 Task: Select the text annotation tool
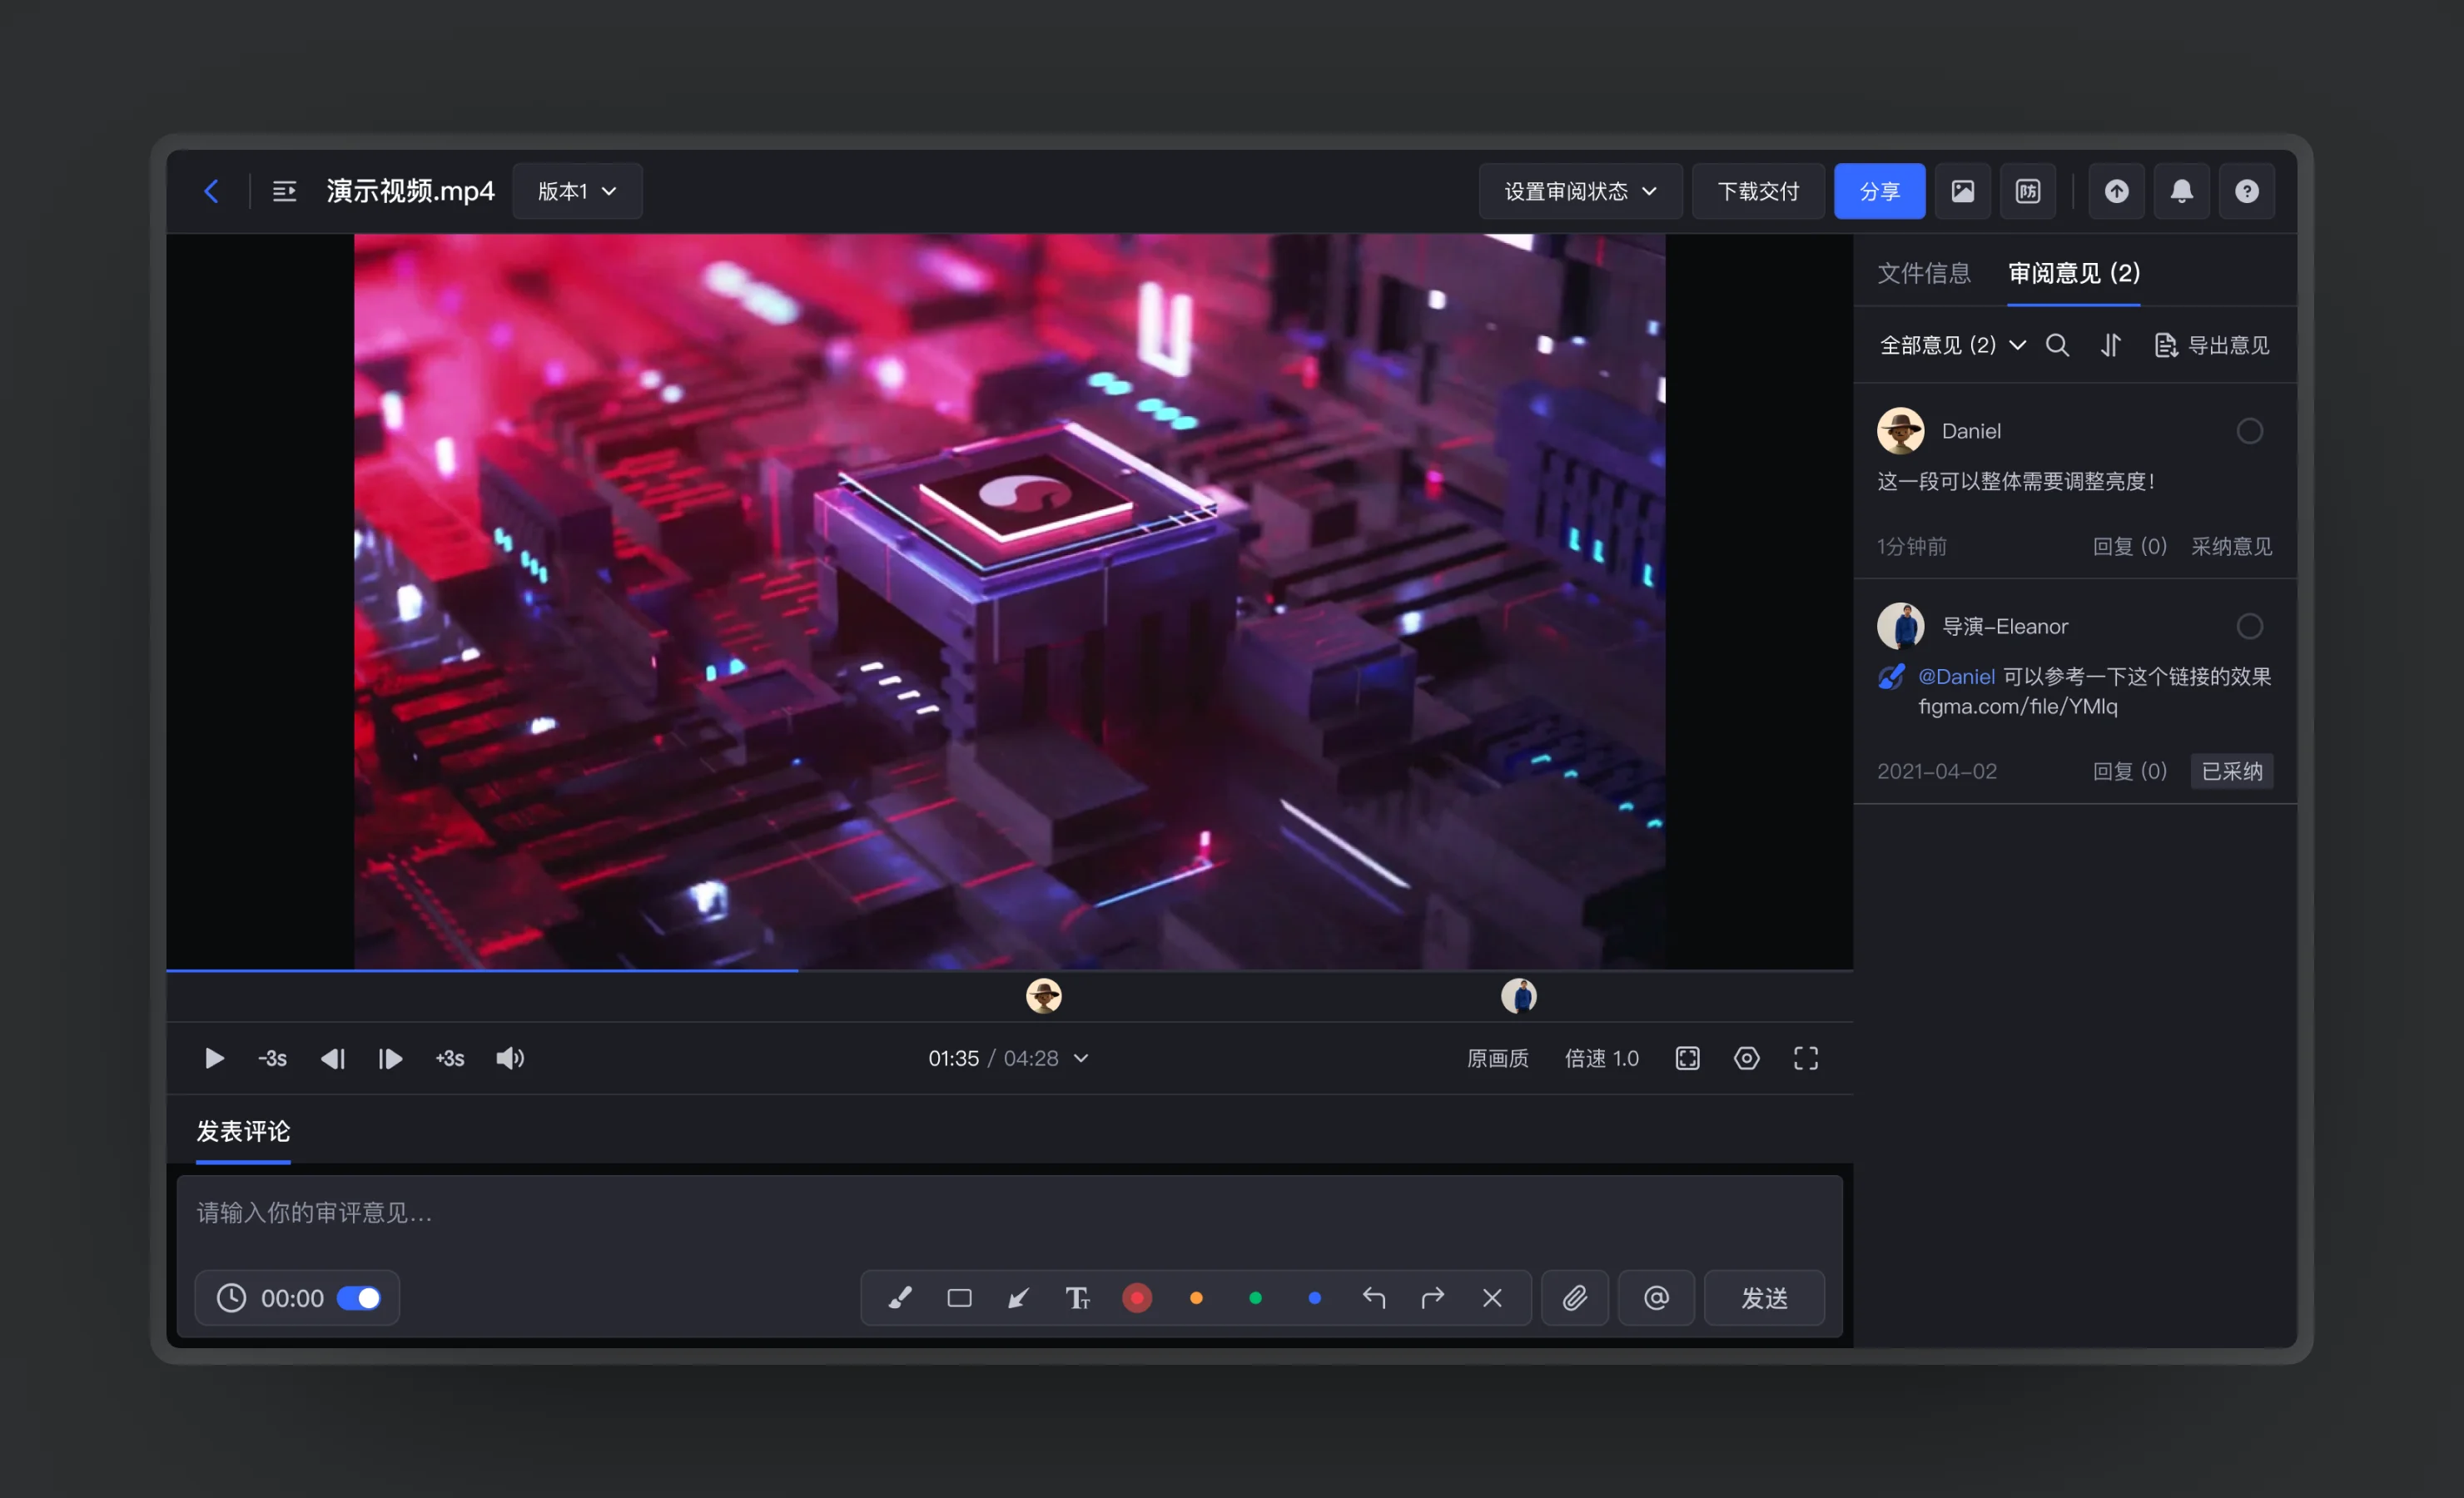tap(1077, 1297)
